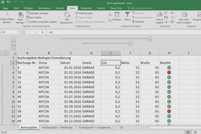Select column H header
Image resolution: width=201 pixels, height=134 pixels.
tap(169, 53)
